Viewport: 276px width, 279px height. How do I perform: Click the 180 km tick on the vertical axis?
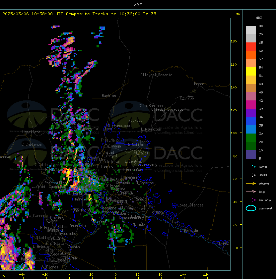pyautogui.click(x=234, y=41)
